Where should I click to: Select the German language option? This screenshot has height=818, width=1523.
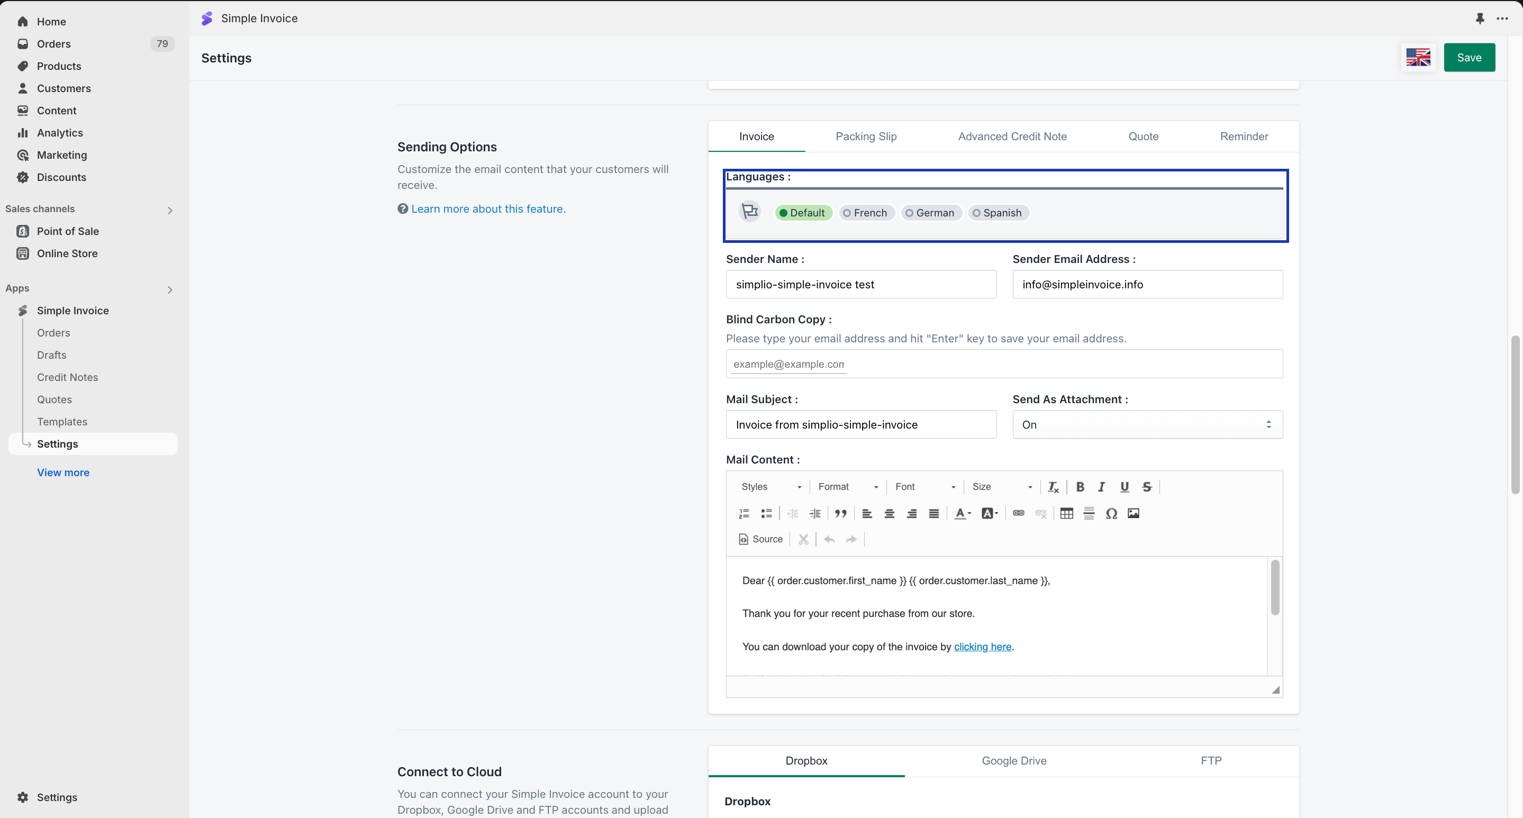pyautogui.click(x=931, y=213)
